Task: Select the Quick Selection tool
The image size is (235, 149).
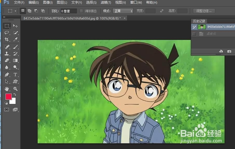Action: click(15, 32)
